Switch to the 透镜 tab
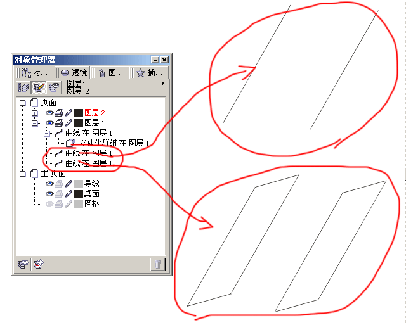This screenshot has width=406, height=325. [x=74, y=73]
